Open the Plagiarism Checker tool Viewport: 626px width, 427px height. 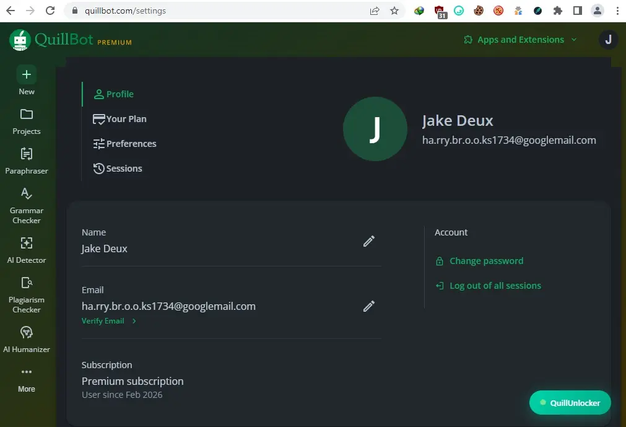[x=27, y=295]
